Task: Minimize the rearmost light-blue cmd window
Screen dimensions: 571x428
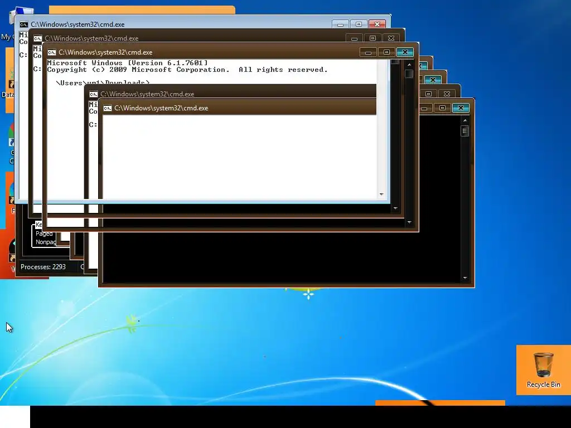Action: click(x=340, y=25)
